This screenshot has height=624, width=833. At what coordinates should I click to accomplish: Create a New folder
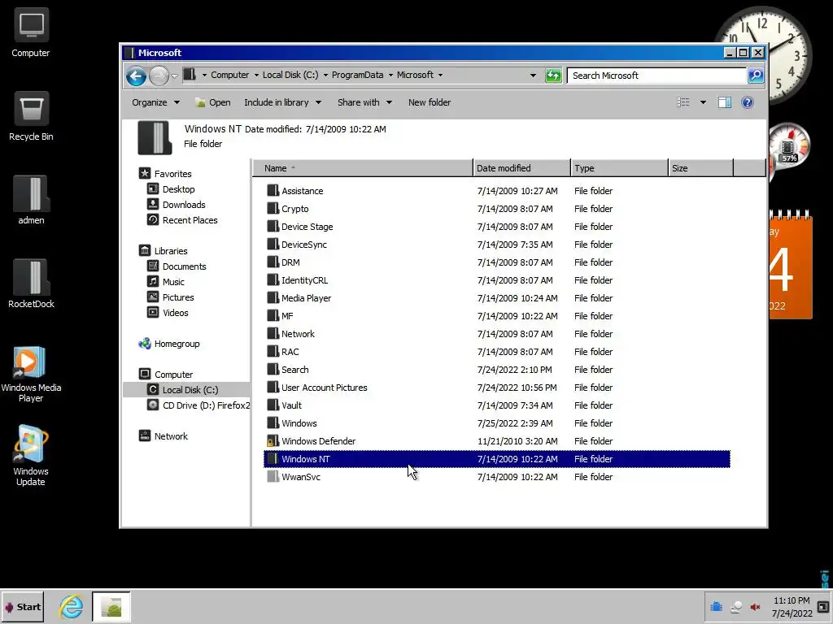tap(430, 102)
